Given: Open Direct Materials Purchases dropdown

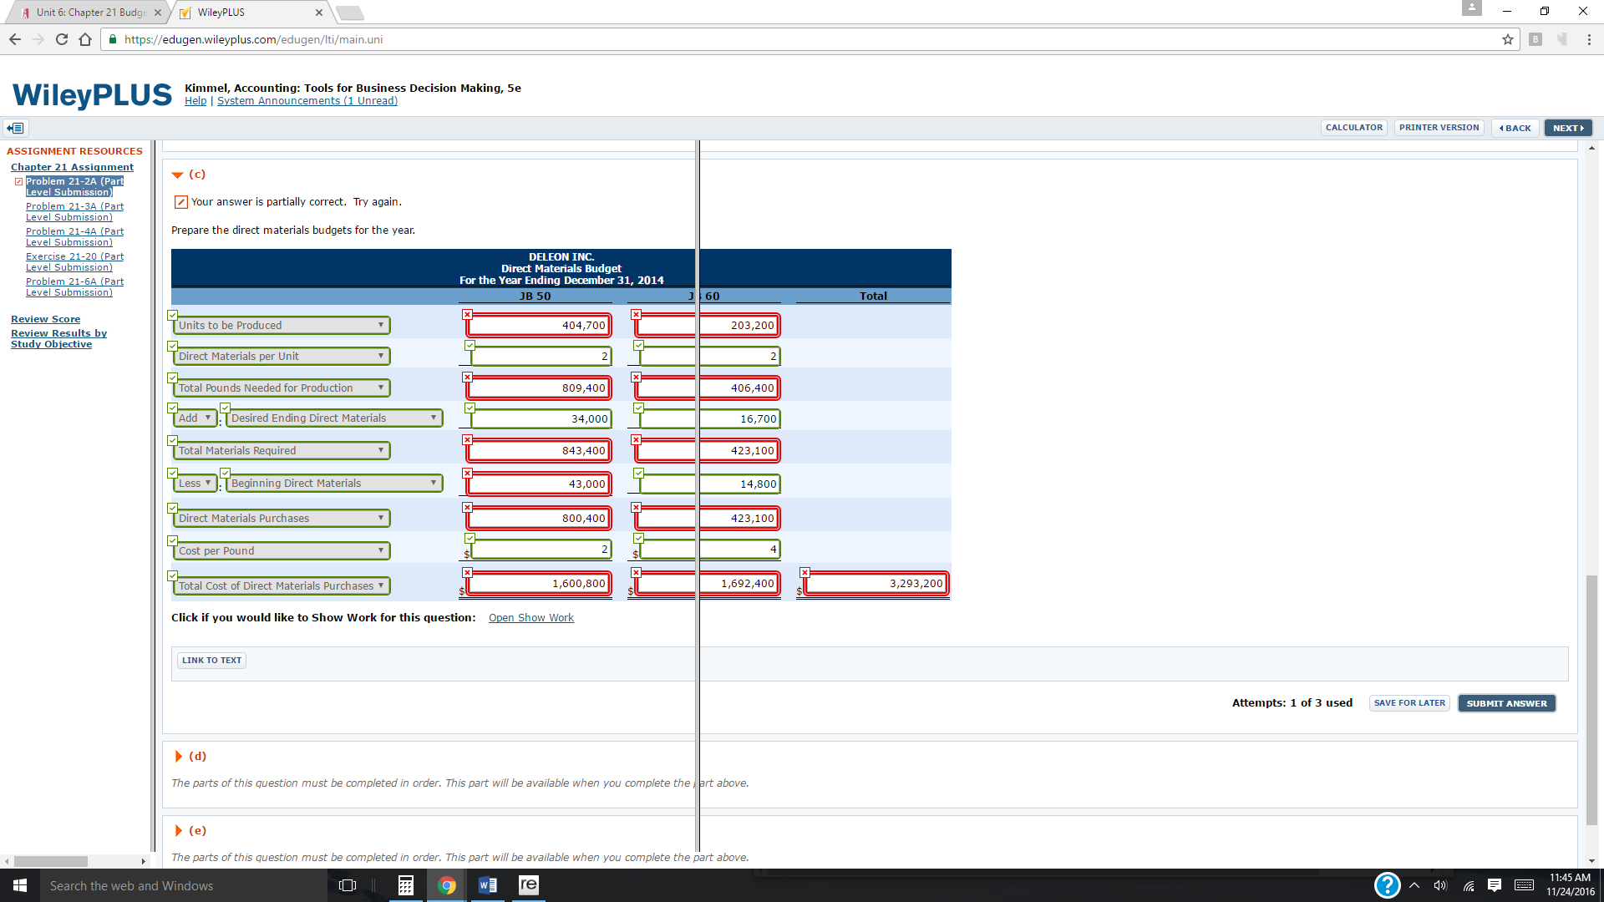Looking at the screenshot, I should 282,519.
